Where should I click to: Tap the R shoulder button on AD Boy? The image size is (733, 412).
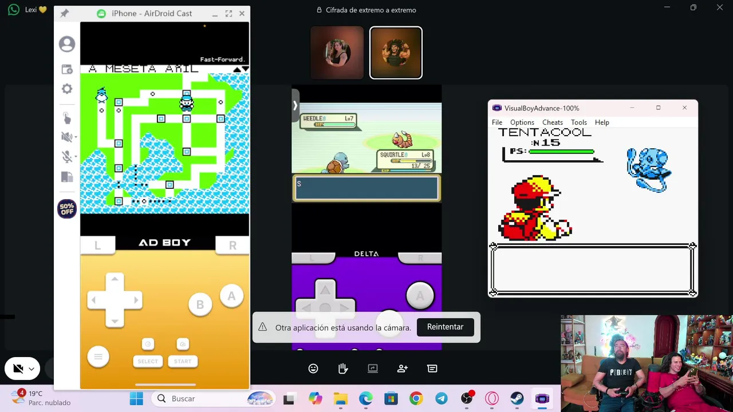point(232,245)
